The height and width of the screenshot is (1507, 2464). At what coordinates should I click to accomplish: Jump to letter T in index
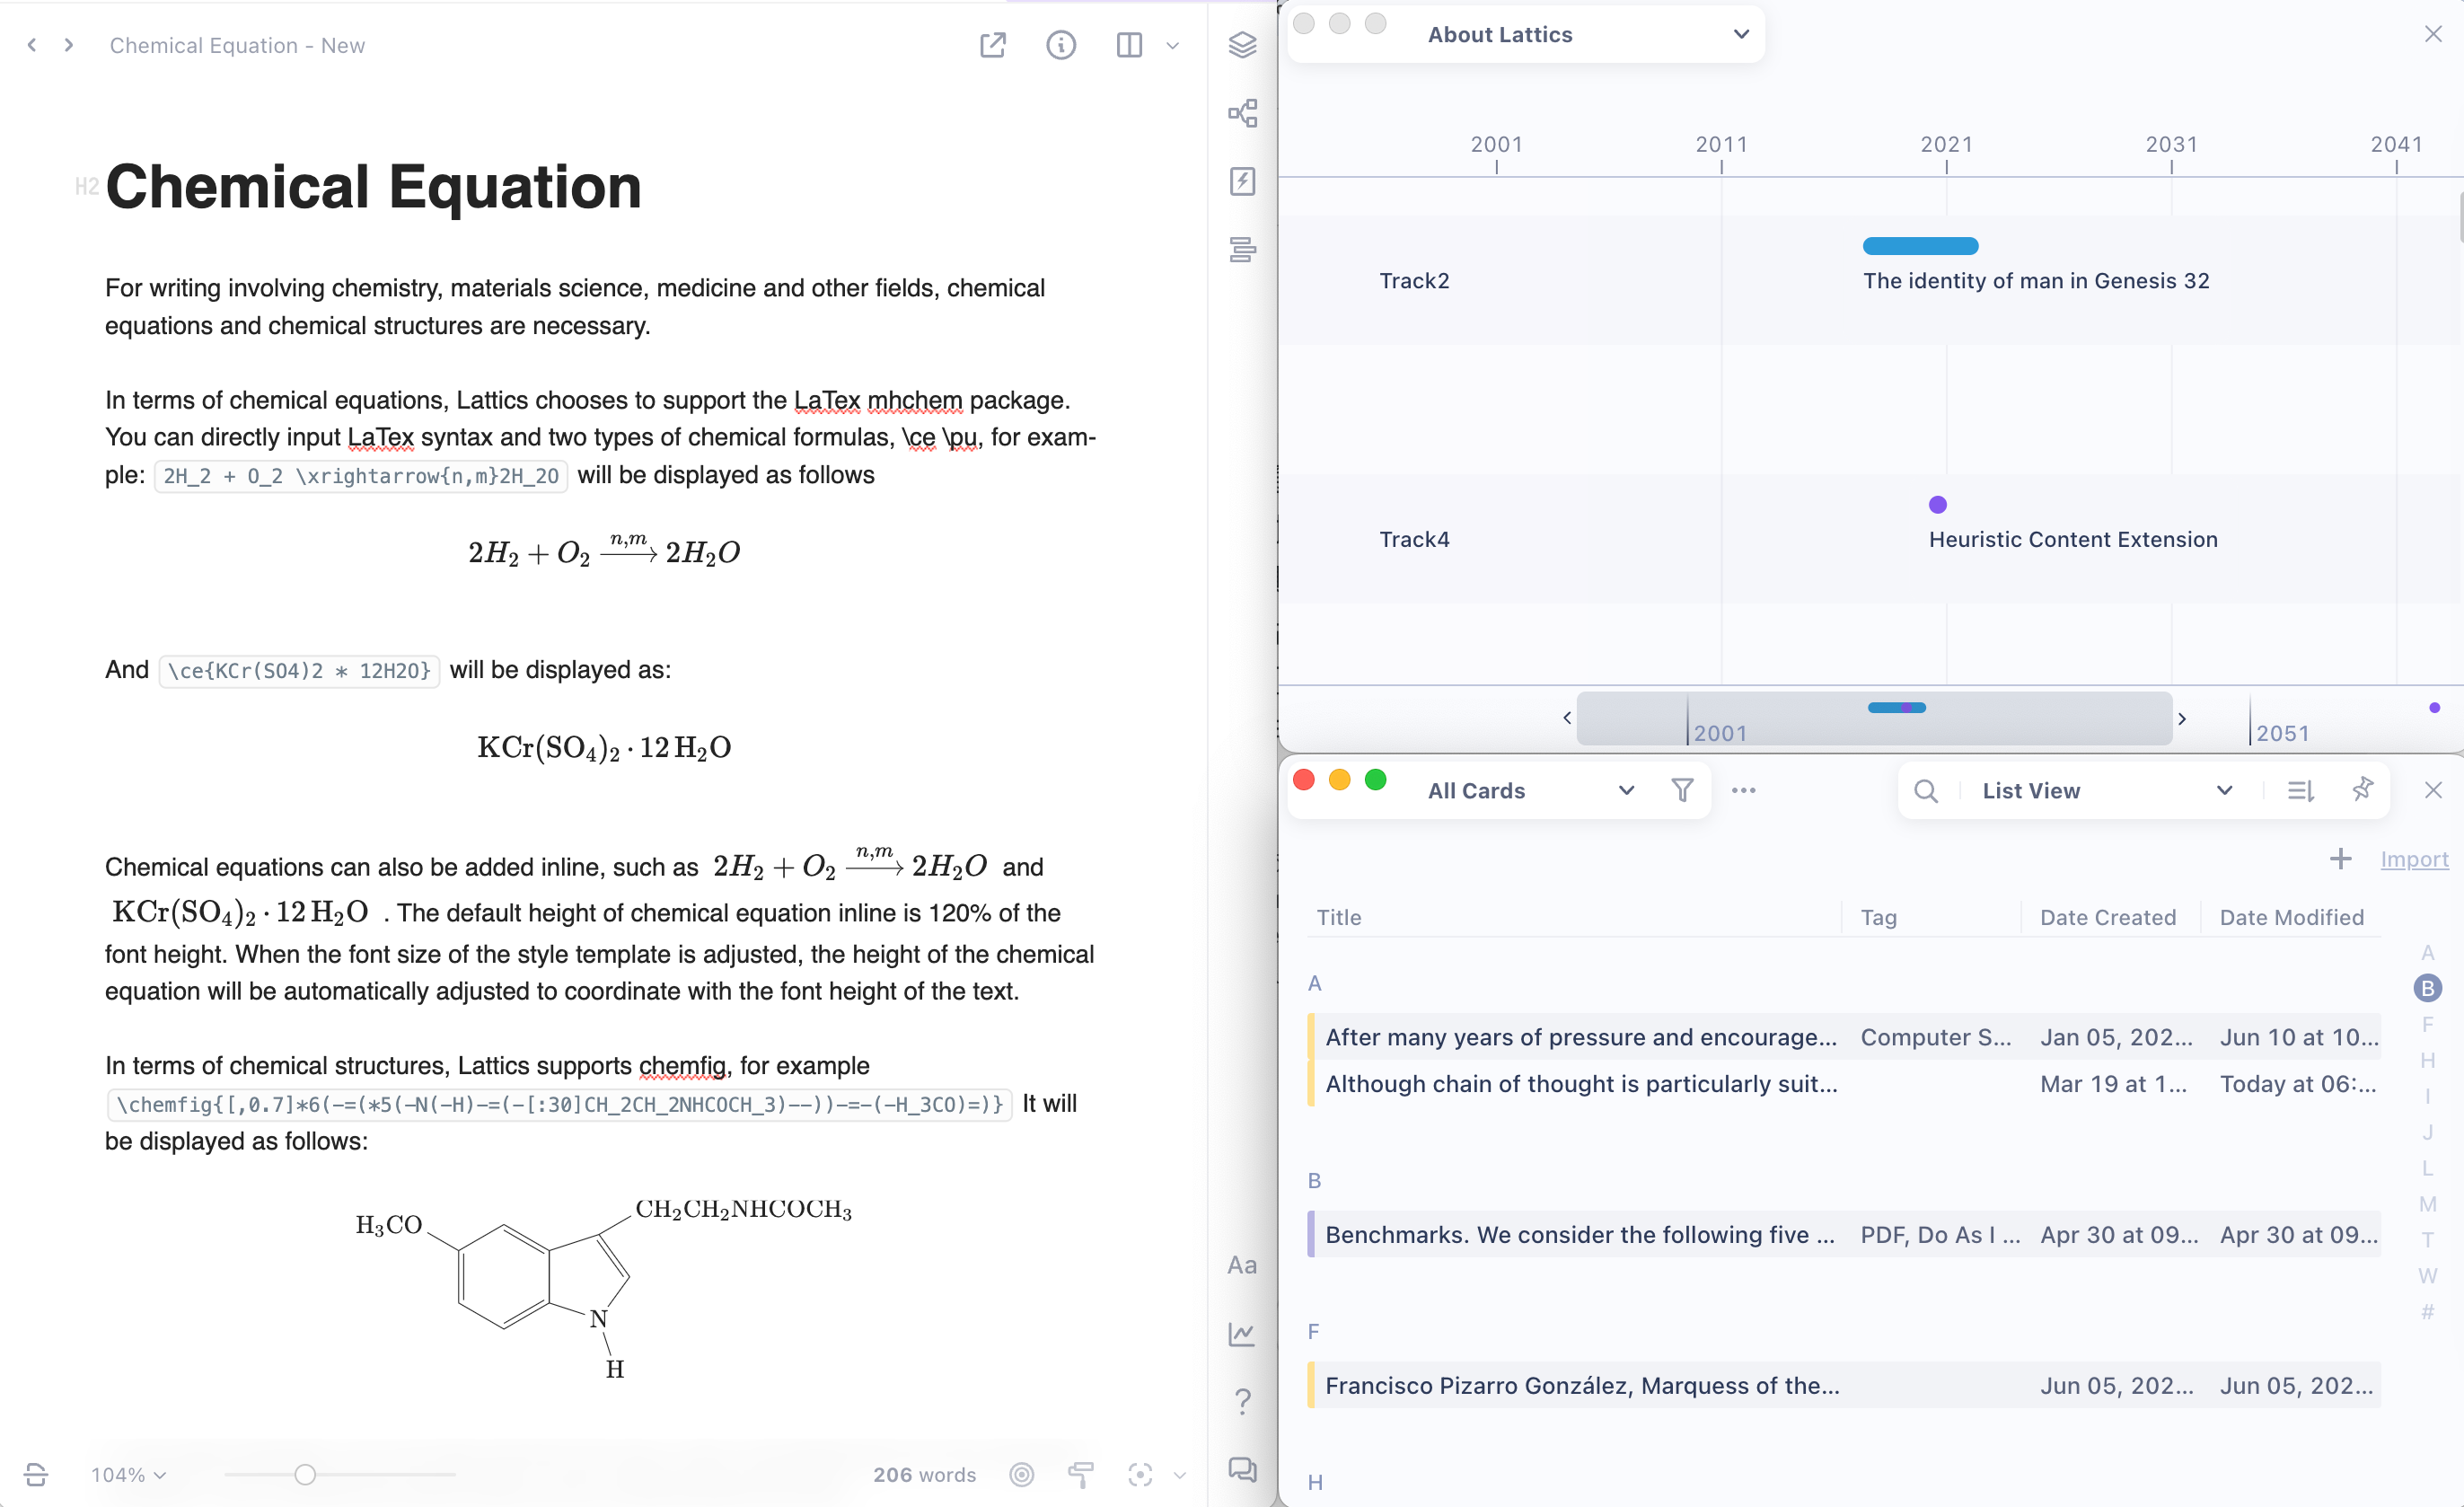pos(2427,1240)
